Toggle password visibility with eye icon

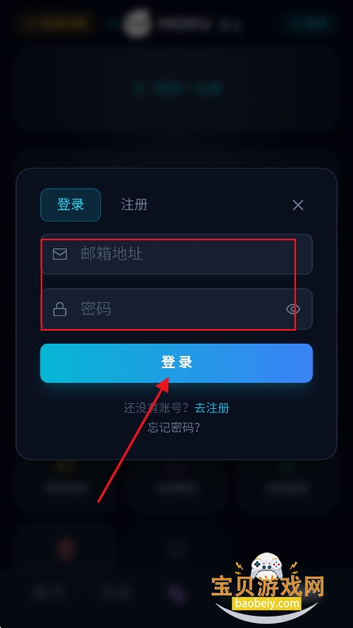tap(293, 310)
